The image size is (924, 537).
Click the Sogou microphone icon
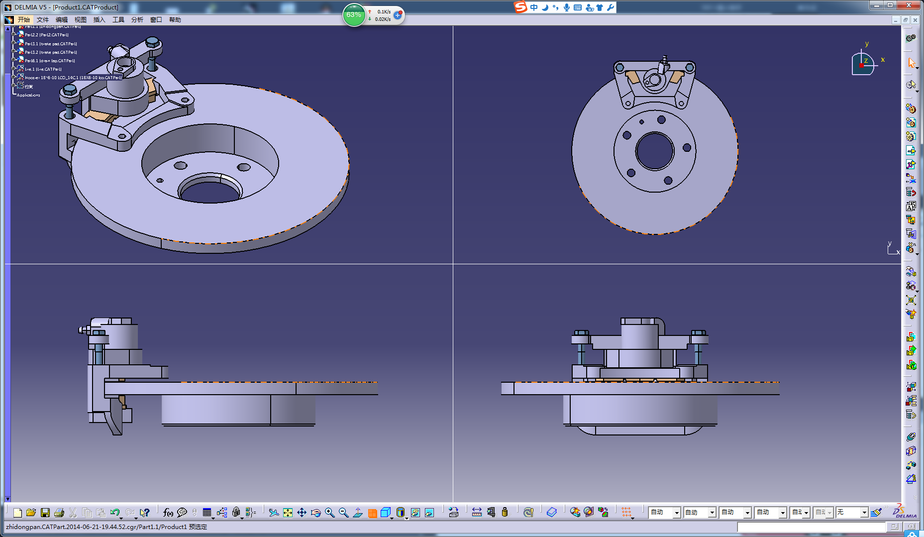[567, 7]
